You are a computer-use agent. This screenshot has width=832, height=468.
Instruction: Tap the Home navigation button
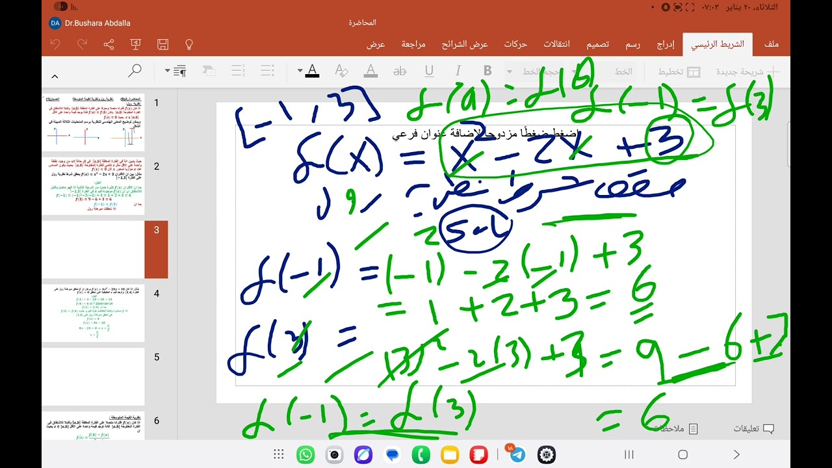point(682,454)
